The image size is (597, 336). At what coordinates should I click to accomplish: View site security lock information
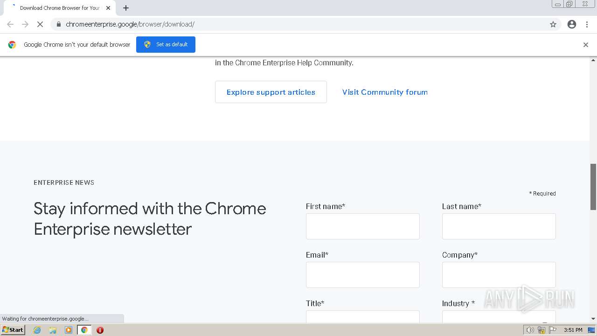point(58,24)
